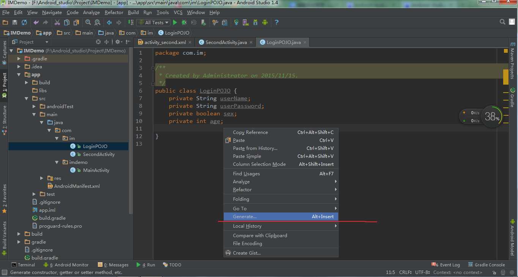
Task: Select MainActivity in the project tree
Action: click(x=96, y=170)
